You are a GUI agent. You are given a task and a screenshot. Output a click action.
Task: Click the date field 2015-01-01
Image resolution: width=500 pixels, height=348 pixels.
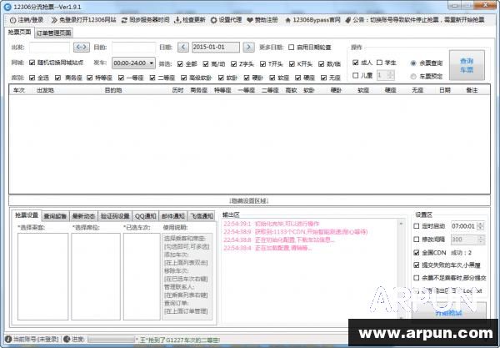(x=216, y=48)
